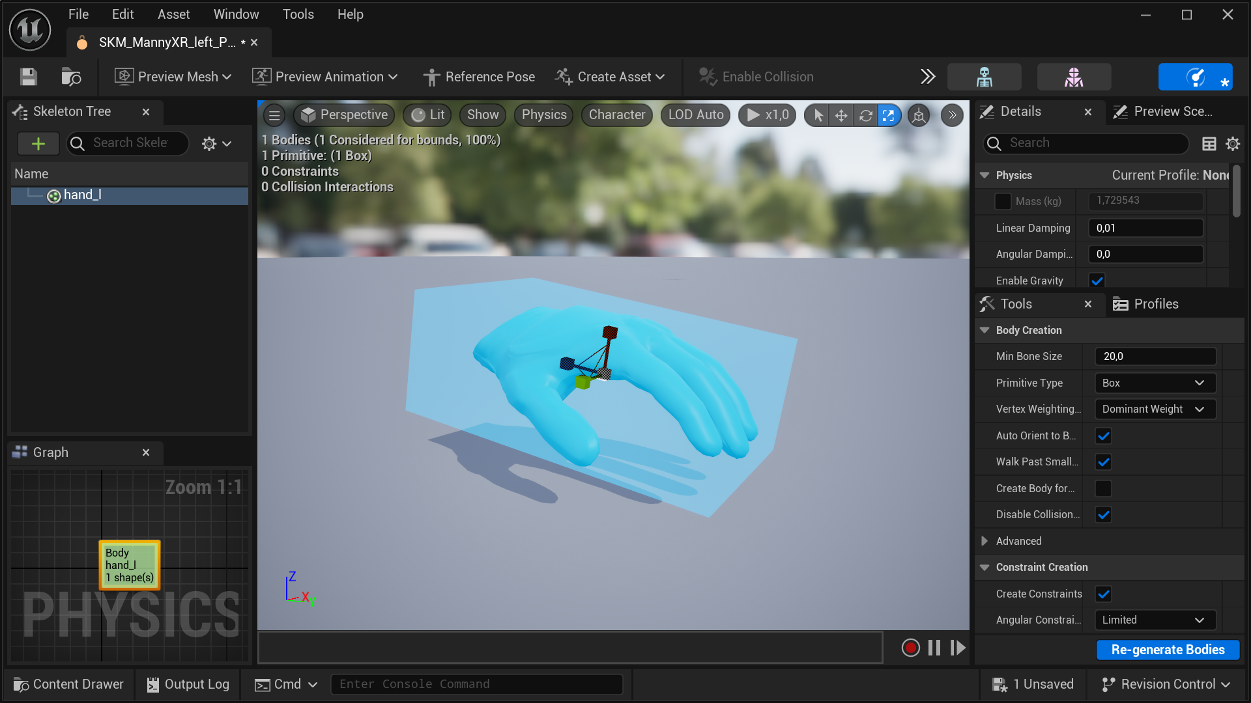The width and height of the screenshot is (1251, 703).
Task: Open the Window menu
Action: click(235, 14)
